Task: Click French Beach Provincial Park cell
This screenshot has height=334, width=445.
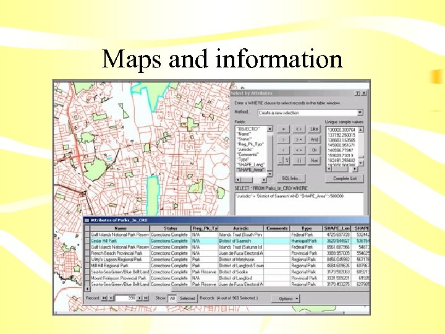Action: 120,253
